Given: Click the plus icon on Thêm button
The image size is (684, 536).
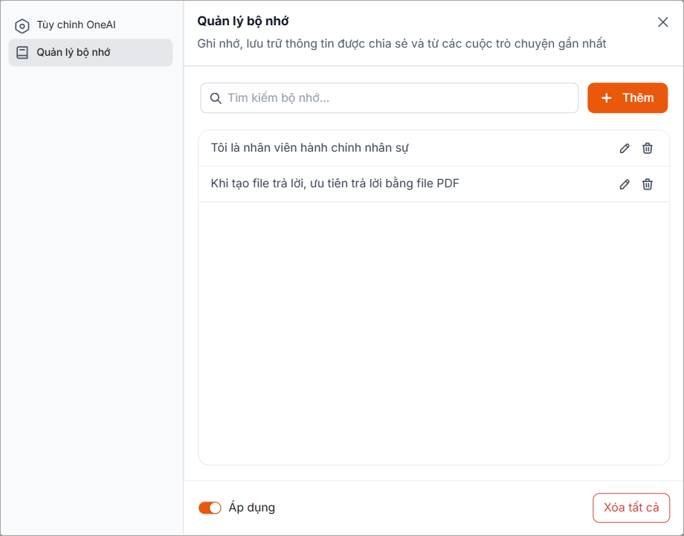Looking at the screenshot, I should coord(607,98).
